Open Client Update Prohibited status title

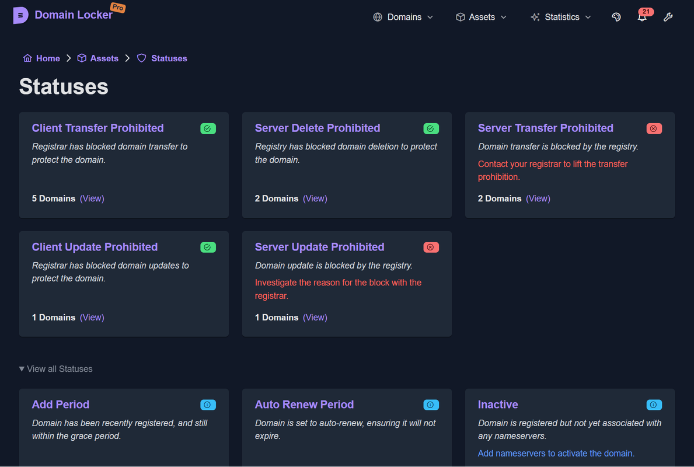point(95,247)
